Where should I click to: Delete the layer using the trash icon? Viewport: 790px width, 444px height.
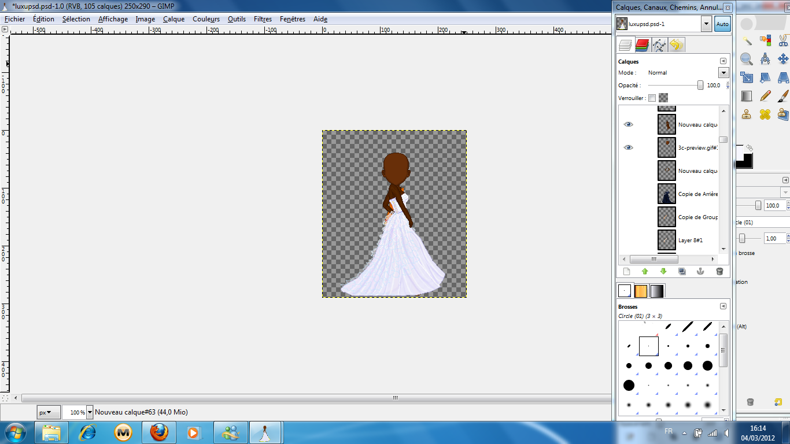[719, 271]
